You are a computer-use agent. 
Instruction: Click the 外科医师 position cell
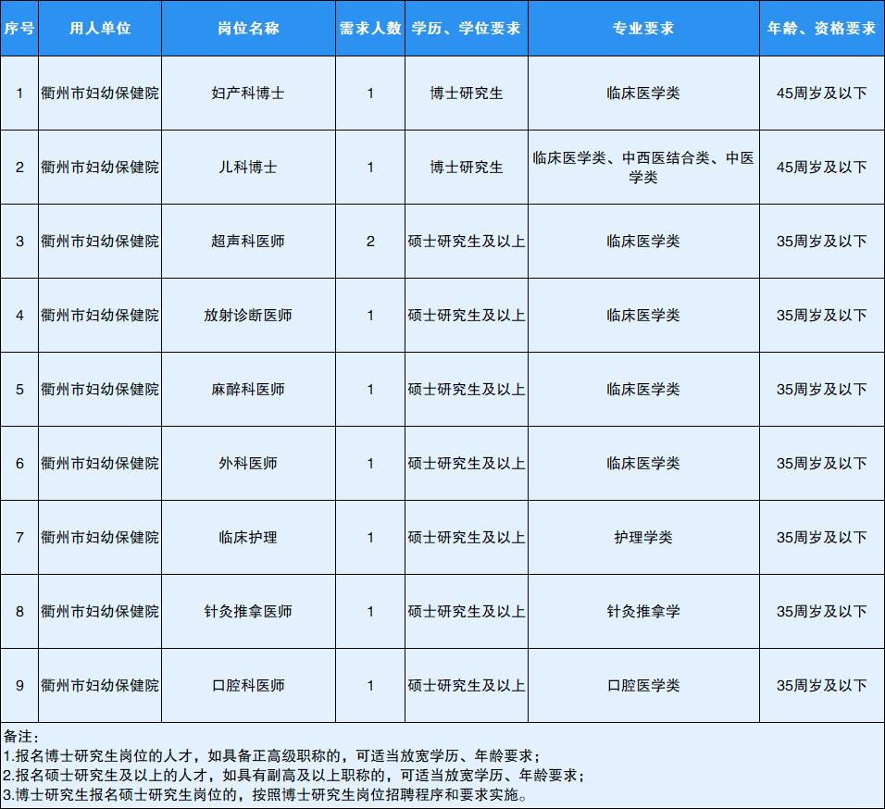click(x=248, y=464)
